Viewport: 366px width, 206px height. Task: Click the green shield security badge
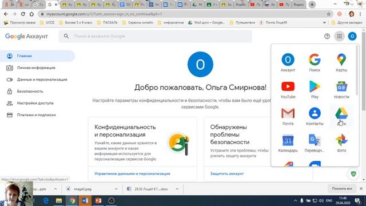click(353, 174)
